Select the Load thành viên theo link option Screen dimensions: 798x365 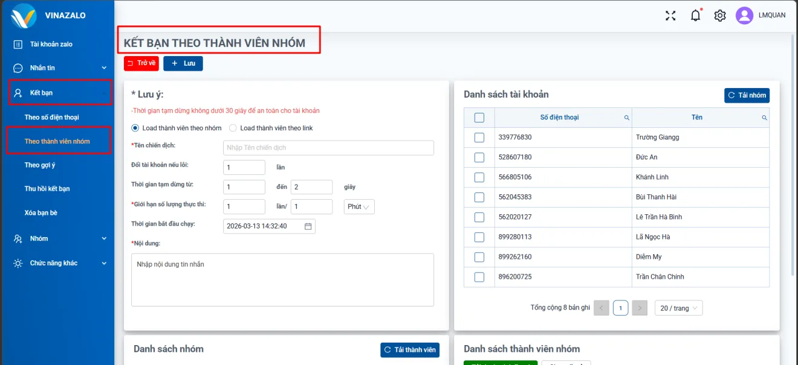[233, 127]
